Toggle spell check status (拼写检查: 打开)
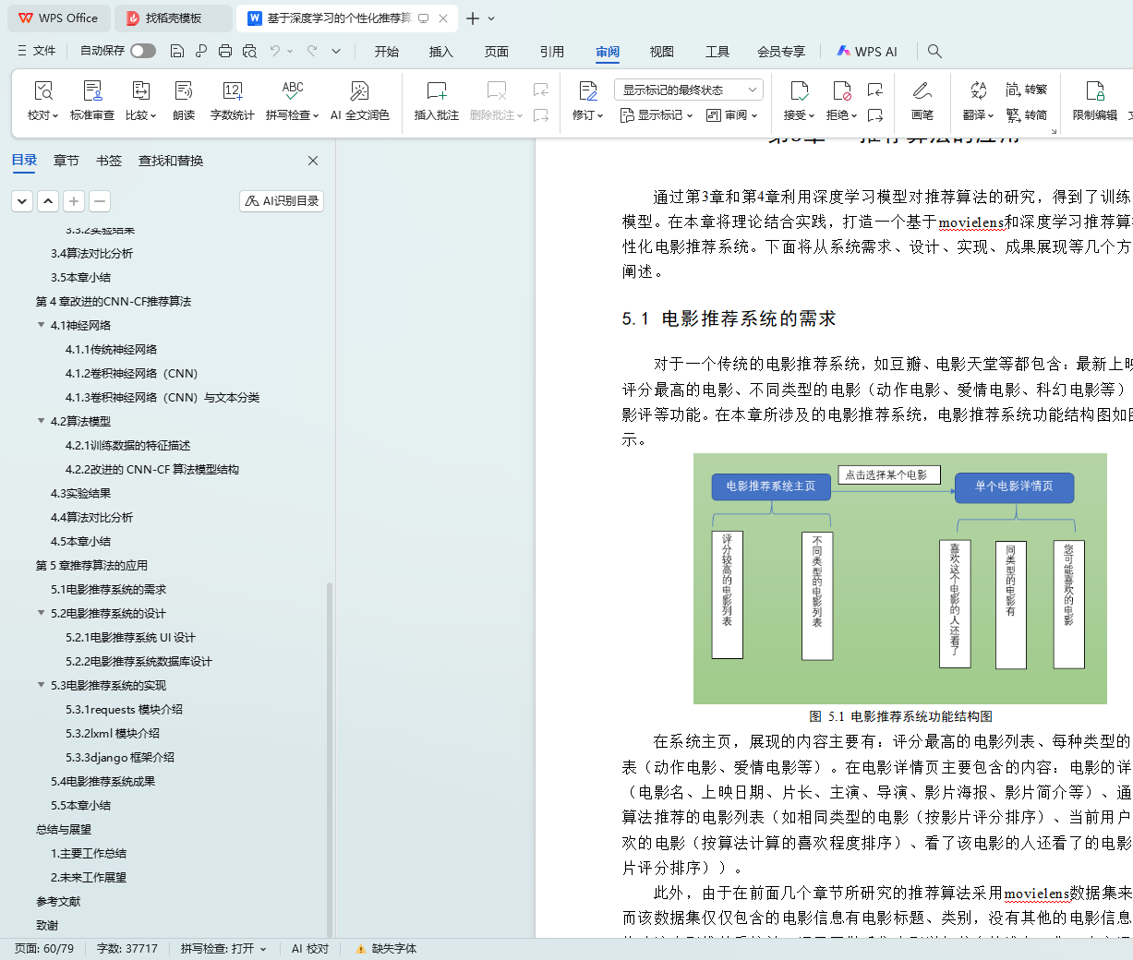This screenshot has width=1133, height=960. pyautogui.click(x=223, y=948)
